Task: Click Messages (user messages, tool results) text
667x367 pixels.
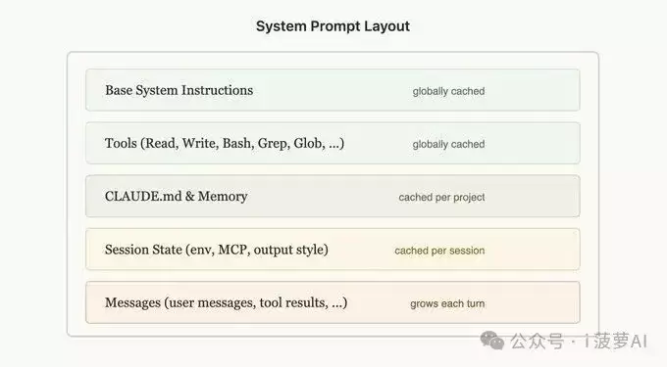Action: click(227, 303)
